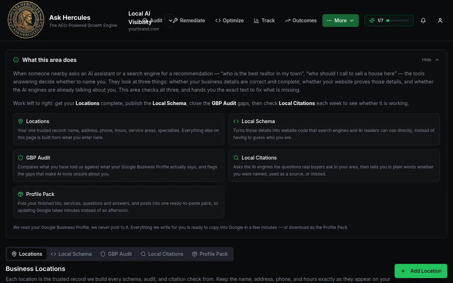Image resolution: width=453 pixels, height=283 pixels.
Task: Go to the Track section
Action: 264,21
